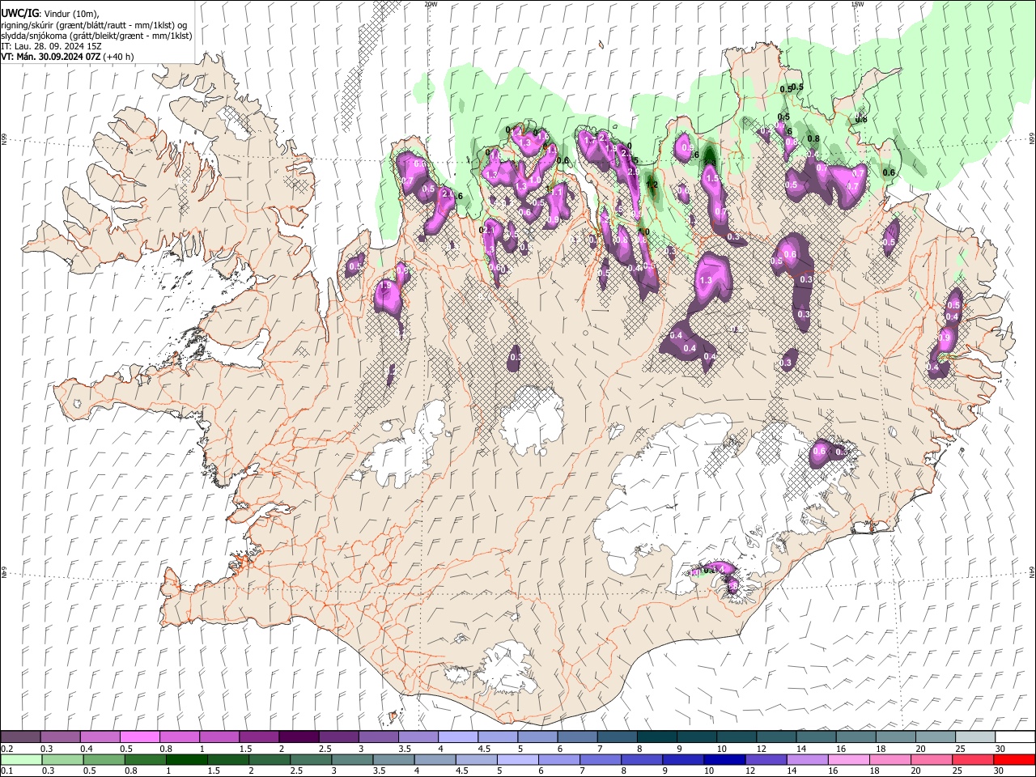Click the pale gray 25 snow scale swatch
1036x777 pixels.
(x=976, y=737)
